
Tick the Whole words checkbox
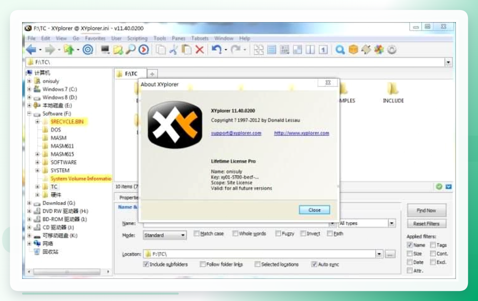pos(235,234)
